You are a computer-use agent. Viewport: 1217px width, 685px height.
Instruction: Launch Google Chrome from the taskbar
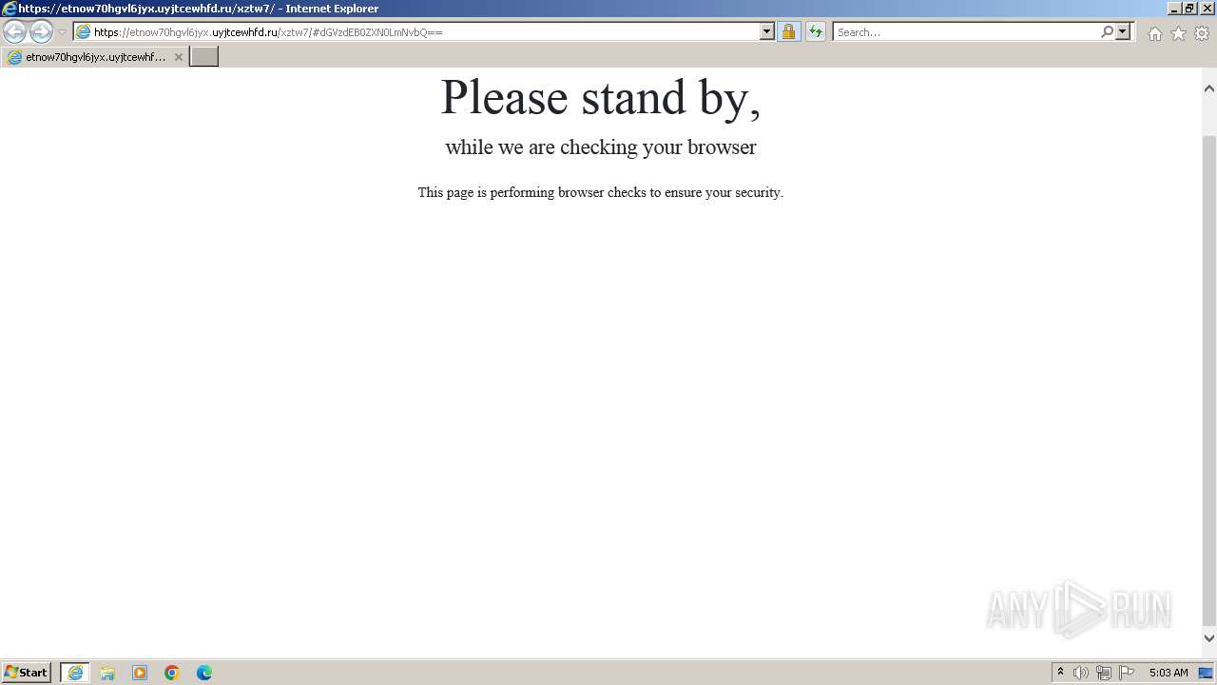[x=172, y=673]
